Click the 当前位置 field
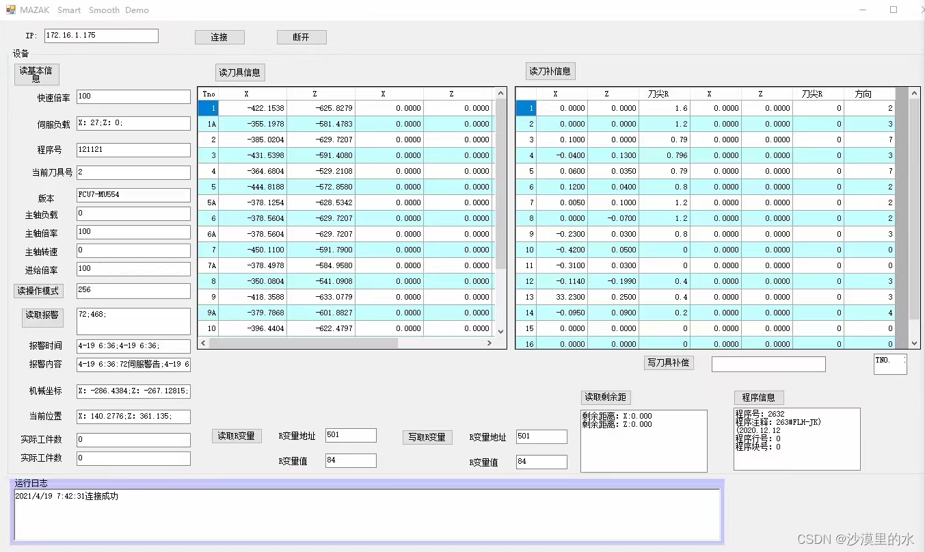The width and height of the screenshot is (925, 552). click(x=133, y=417)
